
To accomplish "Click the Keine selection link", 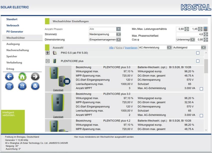I will click(x=119, y=48).
